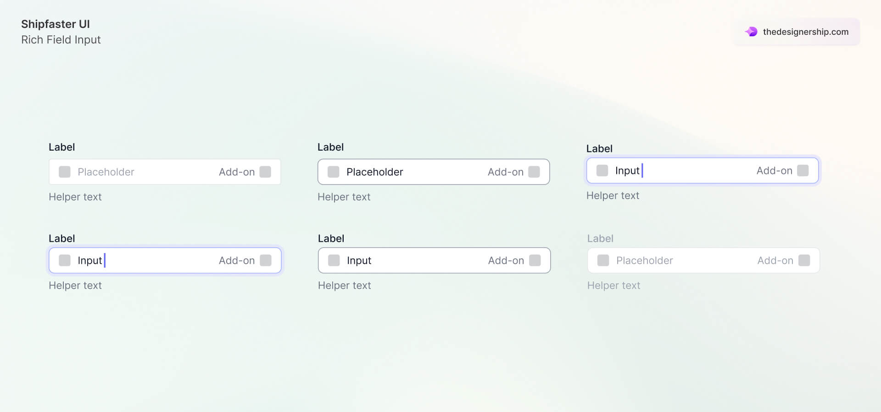Click the purple arrow logo in the thedesignership.com badge

752,32
